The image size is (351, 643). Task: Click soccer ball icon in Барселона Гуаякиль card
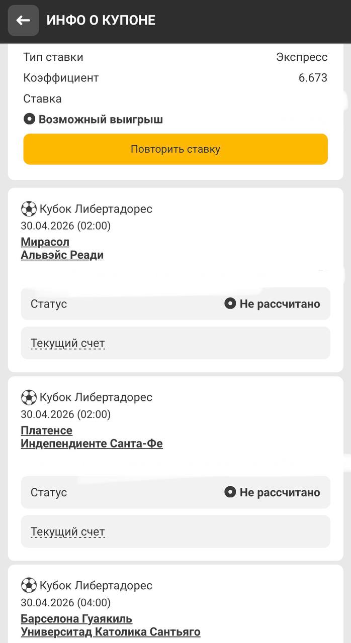tap(29, 586)
